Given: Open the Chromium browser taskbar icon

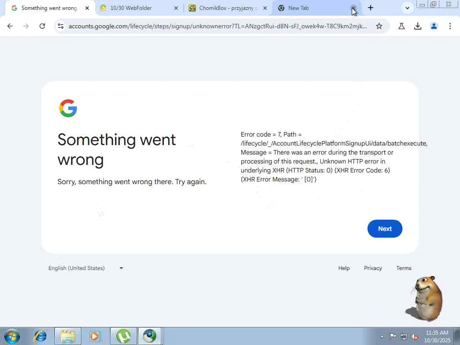Looking at the screenshot, I should coord(150,336).
